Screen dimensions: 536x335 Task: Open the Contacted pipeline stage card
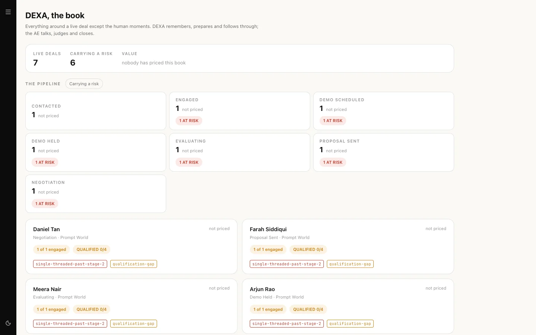[96, 111]
